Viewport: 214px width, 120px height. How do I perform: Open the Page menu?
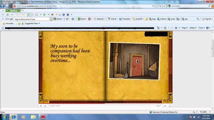185,28
